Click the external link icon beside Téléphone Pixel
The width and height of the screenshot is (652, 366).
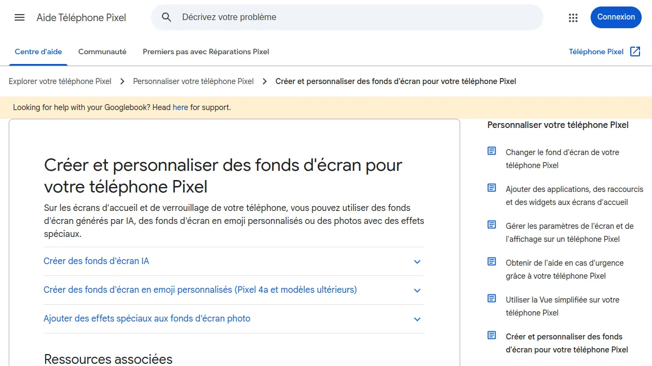tap(635, 52)
